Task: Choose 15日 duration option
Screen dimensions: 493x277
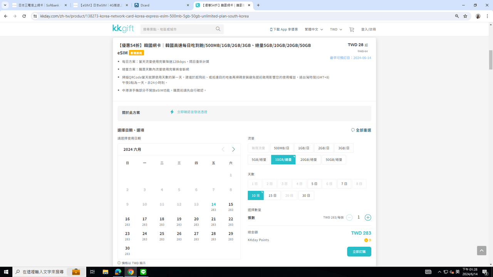Action: pos(272,195)
